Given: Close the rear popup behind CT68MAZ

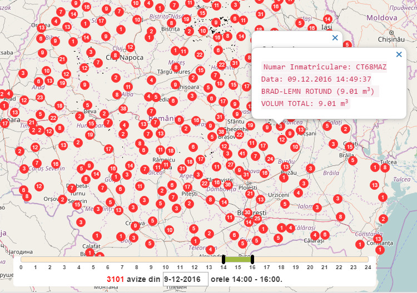Looking at the screenshot, I should 335,38.
